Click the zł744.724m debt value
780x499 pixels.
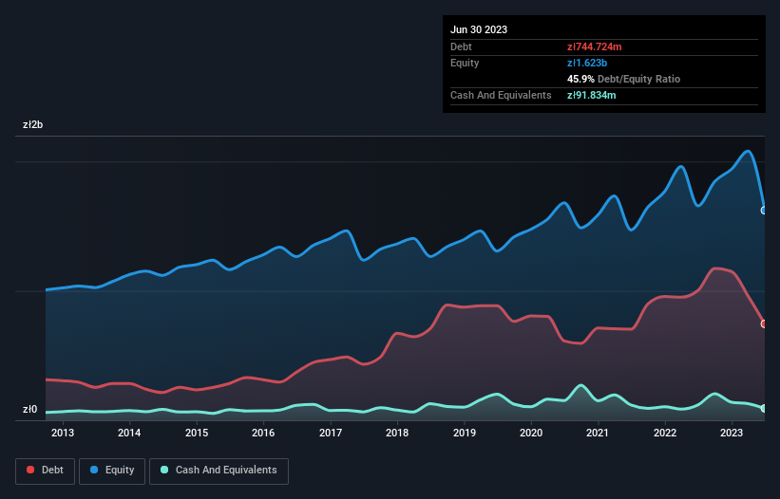click(x=595, y=46)
